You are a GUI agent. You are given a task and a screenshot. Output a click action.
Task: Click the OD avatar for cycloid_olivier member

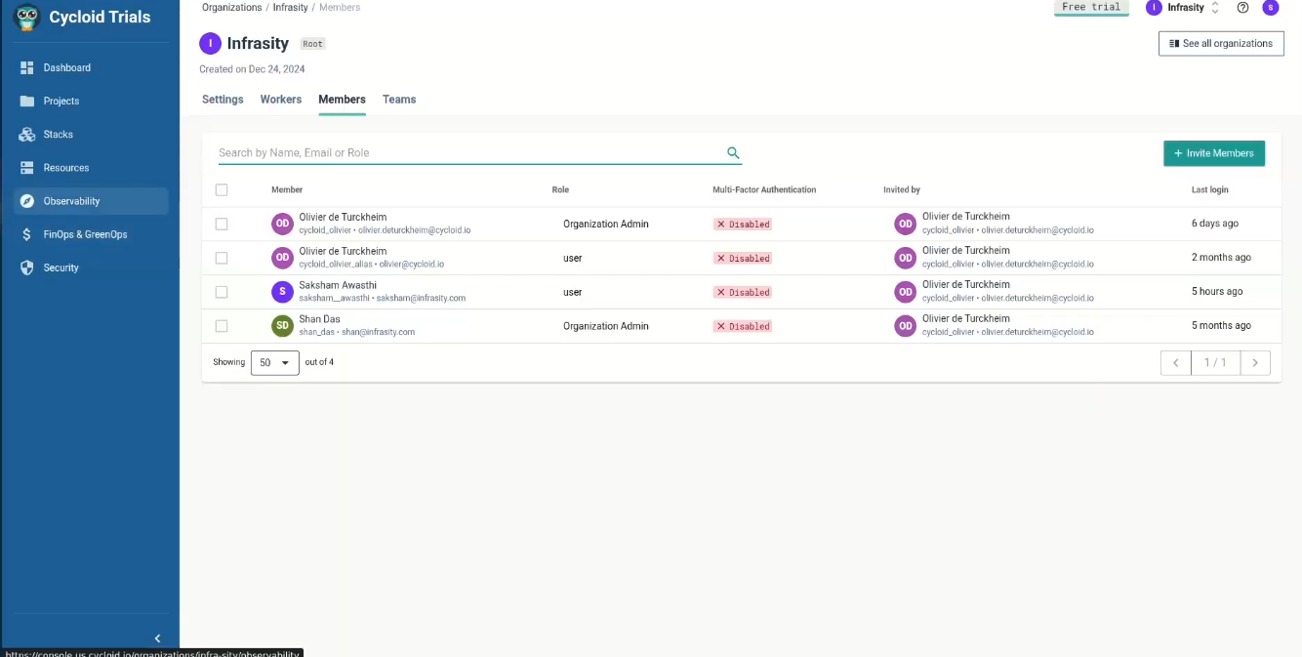pos(282,224)
